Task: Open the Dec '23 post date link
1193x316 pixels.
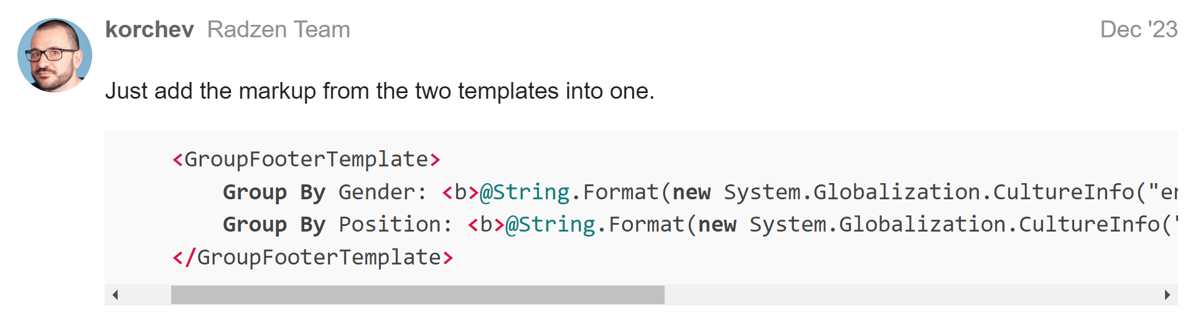Action: click(x=1138, y=29)
